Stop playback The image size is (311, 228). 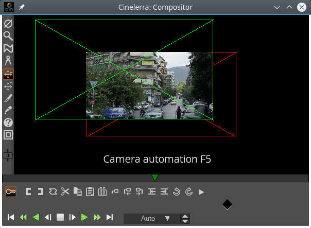pyautogui.click(x=60, y=218)
